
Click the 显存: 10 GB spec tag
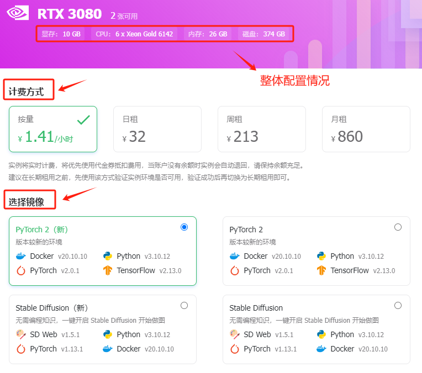coord(61,34)
